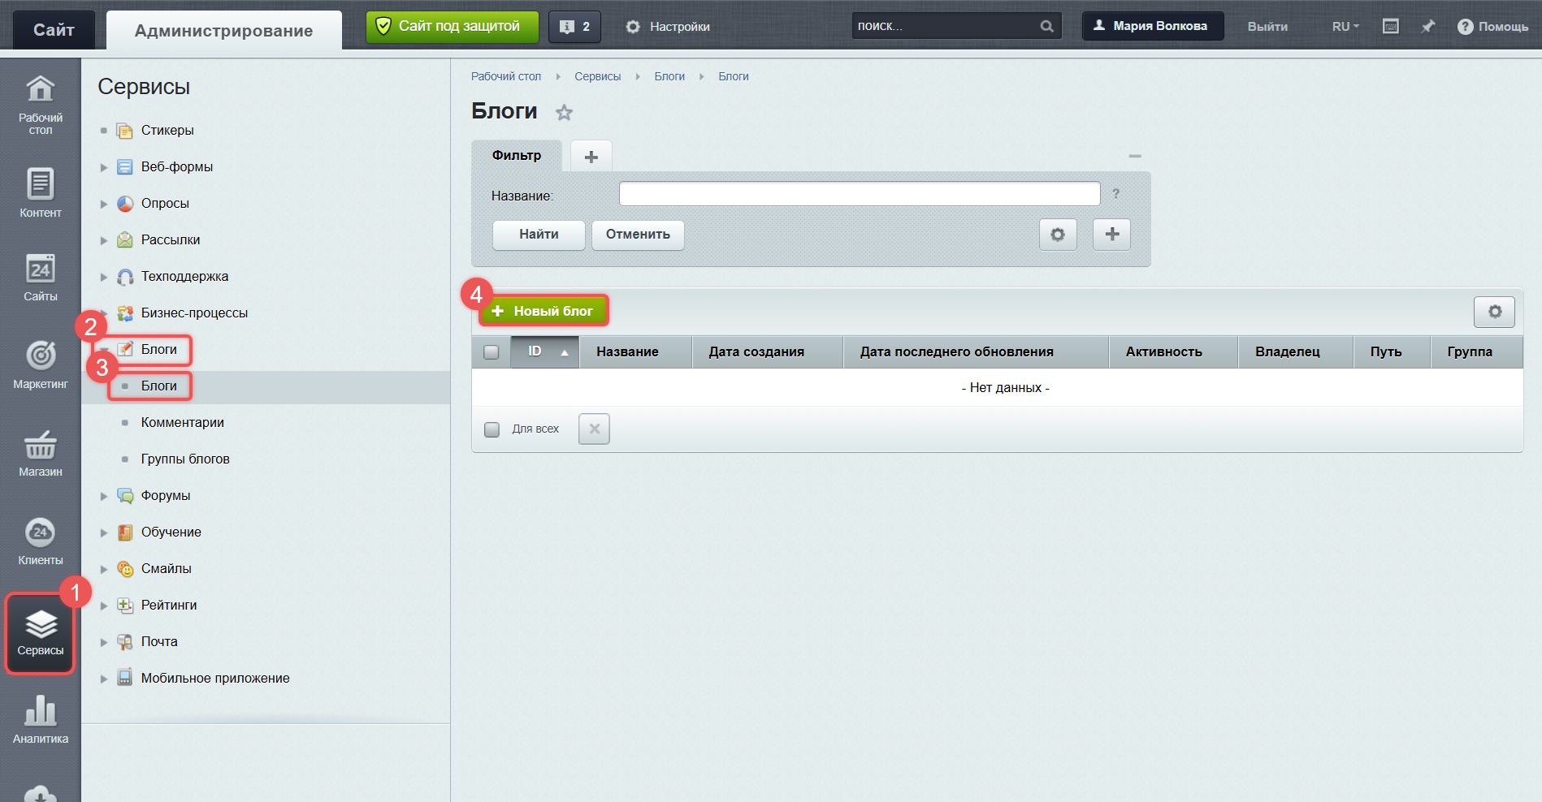Expand the Форумы tree node
This screenshot has width=1542, height=802.
click(x=104, y=496)
